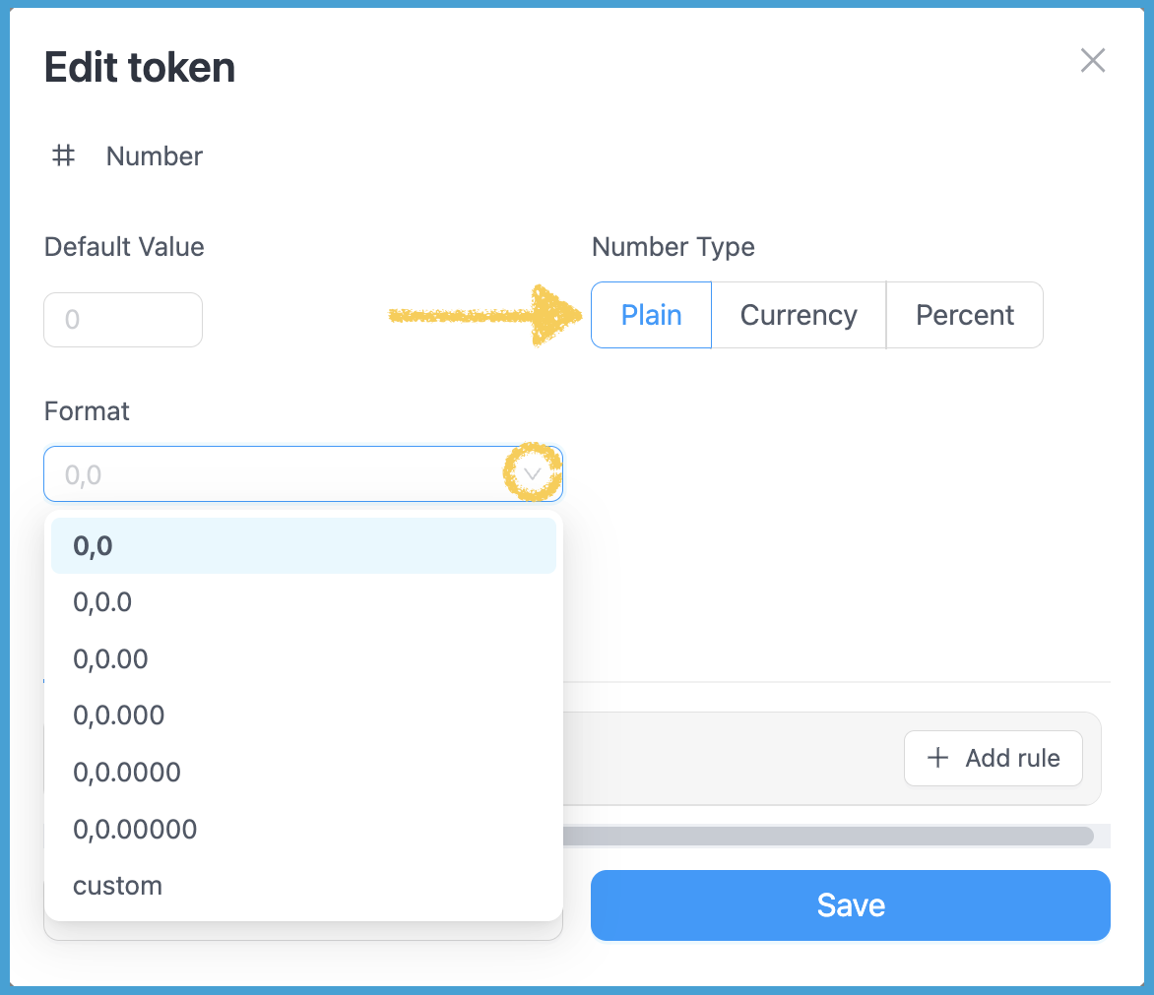
Task: Select the 0,0 format option
Action: click(x=303, y=546)
